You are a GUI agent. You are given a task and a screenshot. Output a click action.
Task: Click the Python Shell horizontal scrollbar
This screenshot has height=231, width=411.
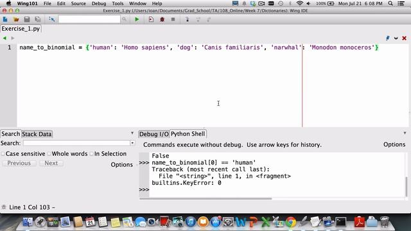click(205, 199)
